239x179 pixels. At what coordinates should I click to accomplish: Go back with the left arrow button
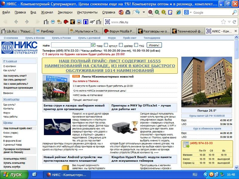16,22
